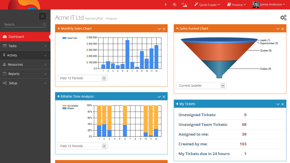The height and width of the screenshot is (163, 290).
Task: Click the notifications icon showing 17
Action: point(184,5)
